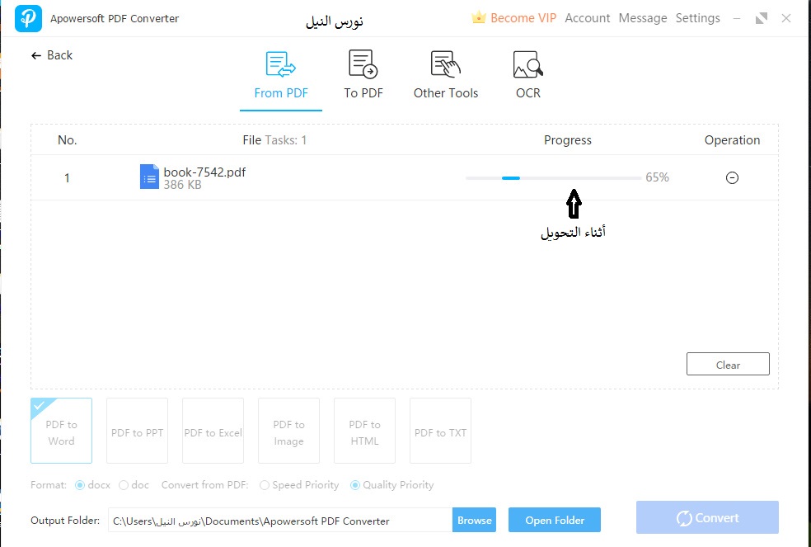Click the Become VIP crown icon
Screen dimensions: 811x547
pos(478,17)
